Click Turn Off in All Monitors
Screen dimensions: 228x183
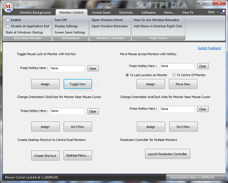60,20
